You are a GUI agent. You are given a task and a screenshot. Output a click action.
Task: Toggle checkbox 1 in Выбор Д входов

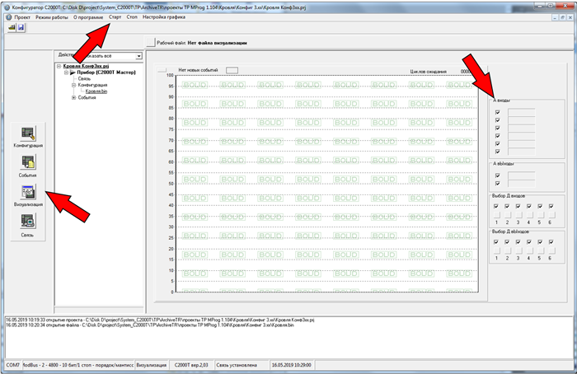coord(497,207)
